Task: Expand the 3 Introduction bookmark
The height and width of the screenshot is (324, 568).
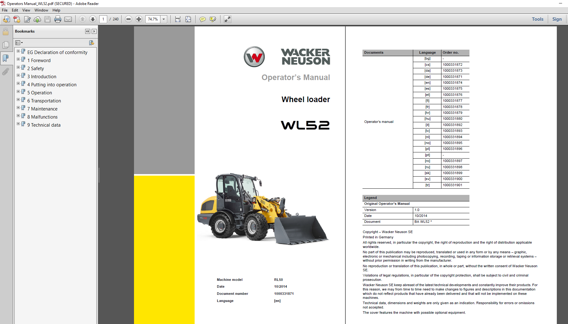Action: (18, 75)
